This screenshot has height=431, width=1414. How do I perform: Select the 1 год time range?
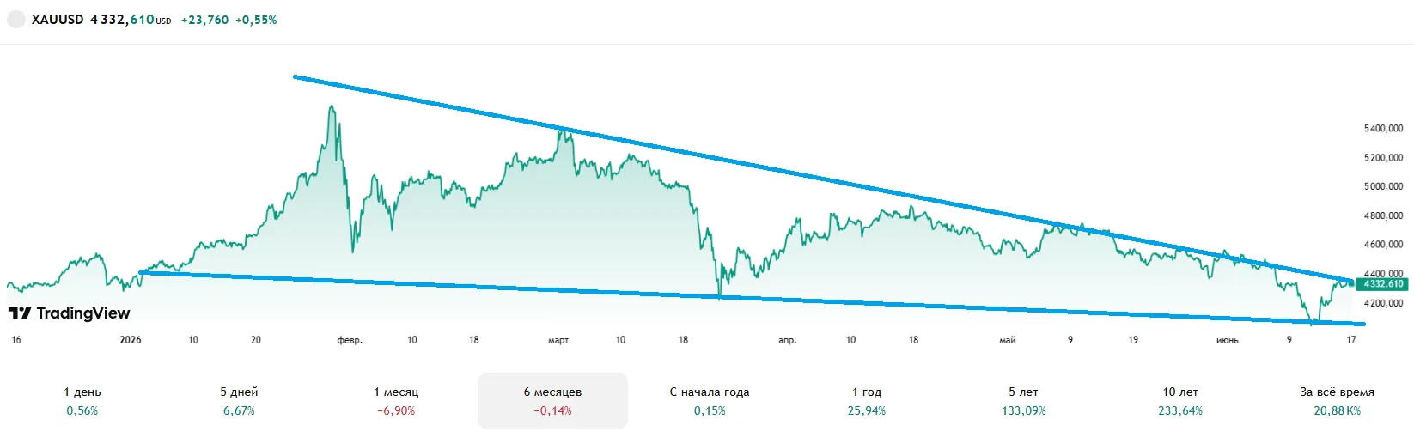point(866,401)
